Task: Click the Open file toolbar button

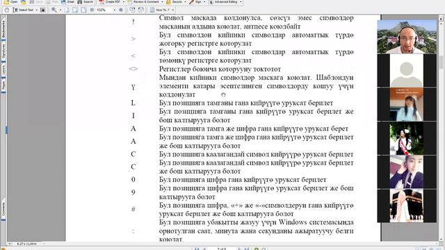Action: 11,1
